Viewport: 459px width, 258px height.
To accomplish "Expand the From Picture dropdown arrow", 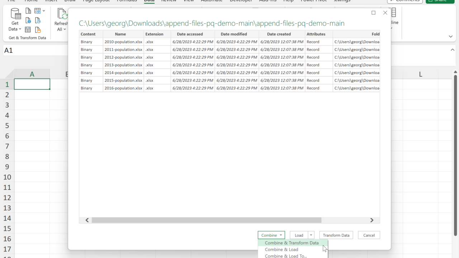I will [x=44, y=11].
